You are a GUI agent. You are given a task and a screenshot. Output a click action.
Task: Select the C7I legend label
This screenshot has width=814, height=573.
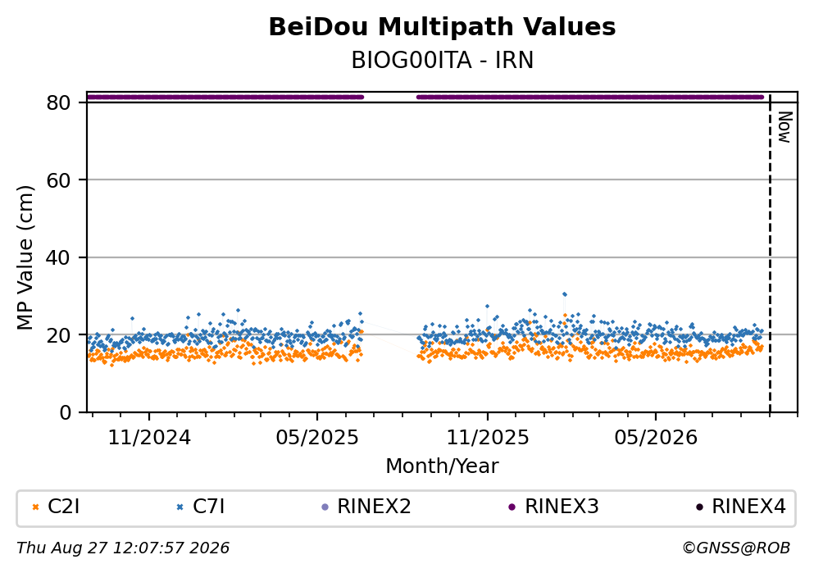208,507
